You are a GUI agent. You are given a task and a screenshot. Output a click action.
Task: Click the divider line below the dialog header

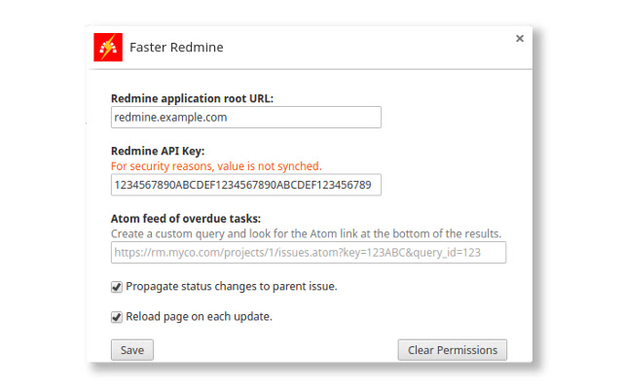click(311, 69)
